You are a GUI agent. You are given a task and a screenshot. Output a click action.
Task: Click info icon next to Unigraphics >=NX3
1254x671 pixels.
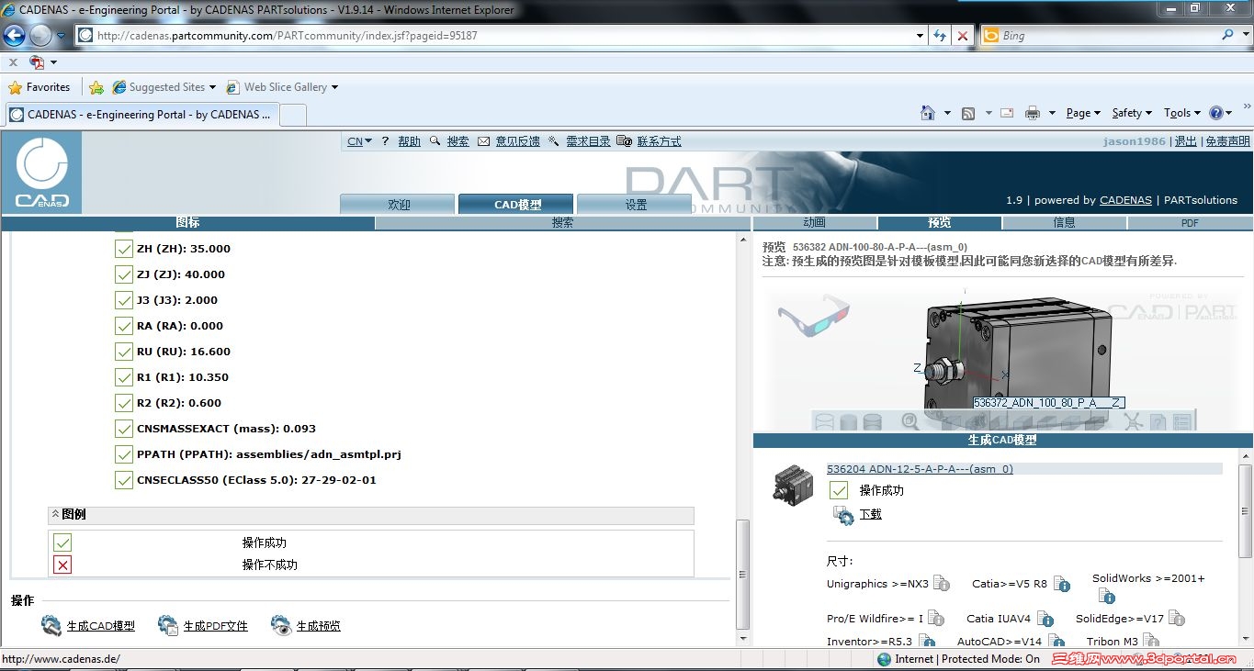(x=941, y=583)
